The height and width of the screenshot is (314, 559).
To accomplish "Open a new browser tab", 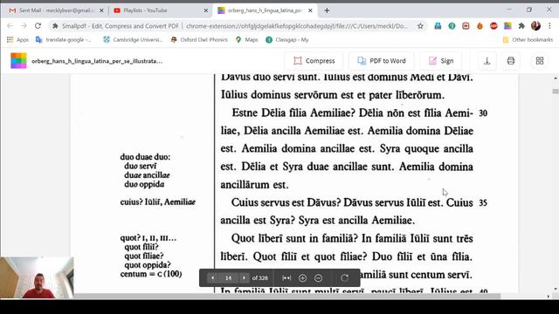I will click(x=327, y=10).
